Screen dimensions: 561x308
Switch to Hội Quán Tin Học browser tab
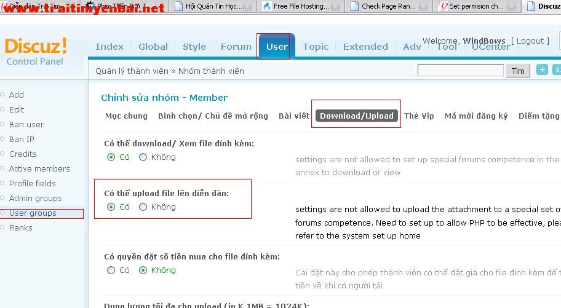[x=213, y=6]
